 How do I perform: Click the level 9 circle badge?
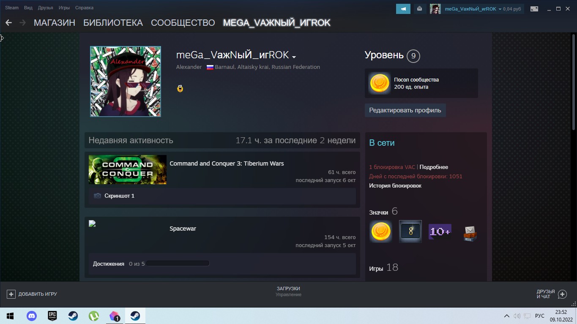[413, 56]
